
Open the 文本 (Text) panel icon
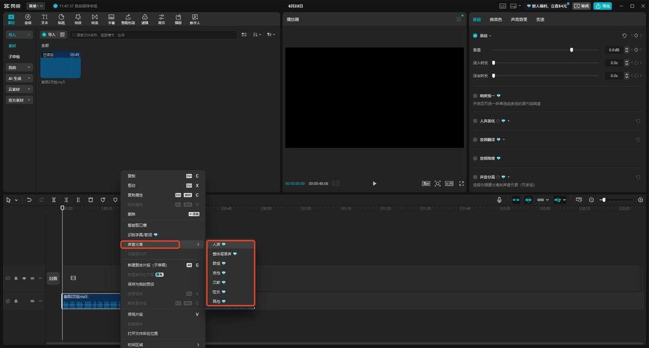44,19
